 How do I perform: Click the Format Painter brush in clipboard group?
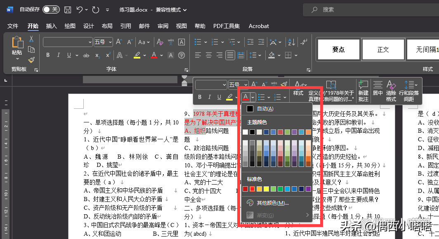[31, 60]
